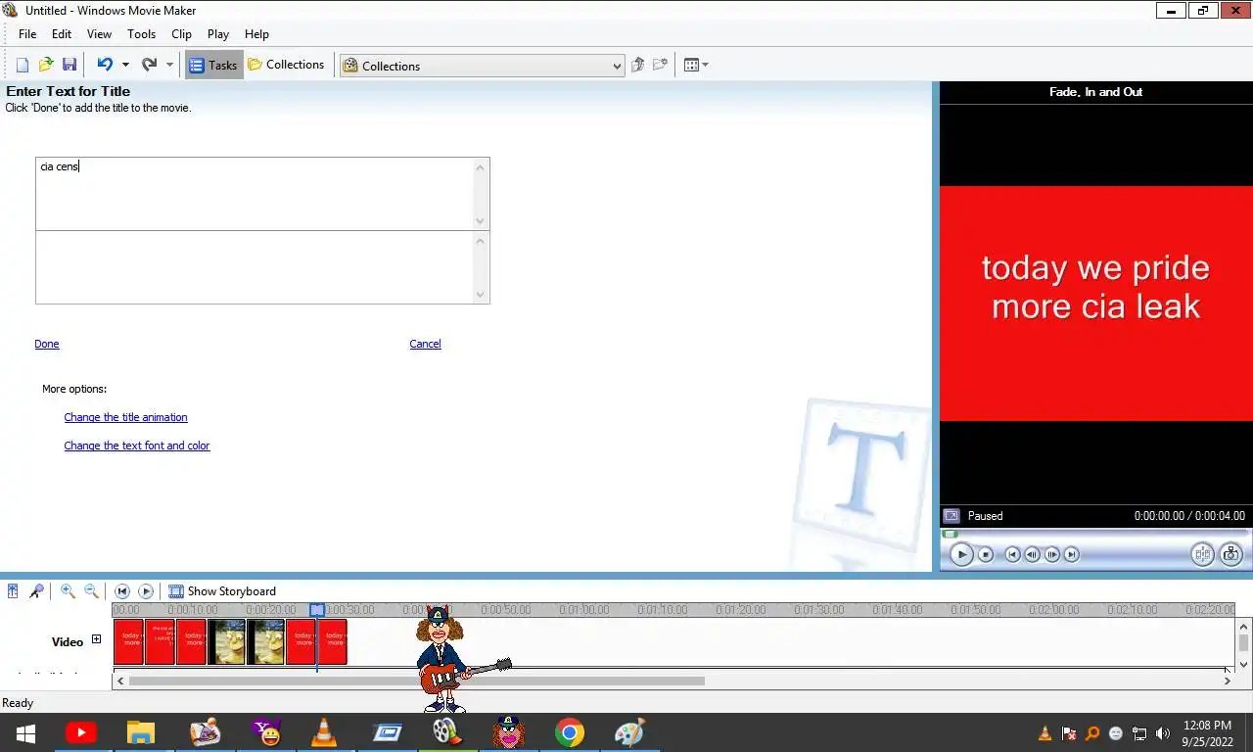Select the last red title clip on timeline
Image resolution: width=1253 pixels, height=752 pixels.
pyautogui.click(x=332, y=641)
